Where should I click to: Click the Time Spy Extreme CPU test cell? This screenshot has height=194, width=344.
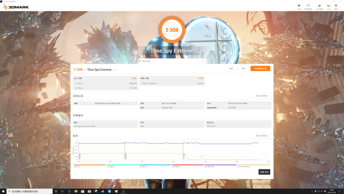pyautogui.click(x=105, y=126)
